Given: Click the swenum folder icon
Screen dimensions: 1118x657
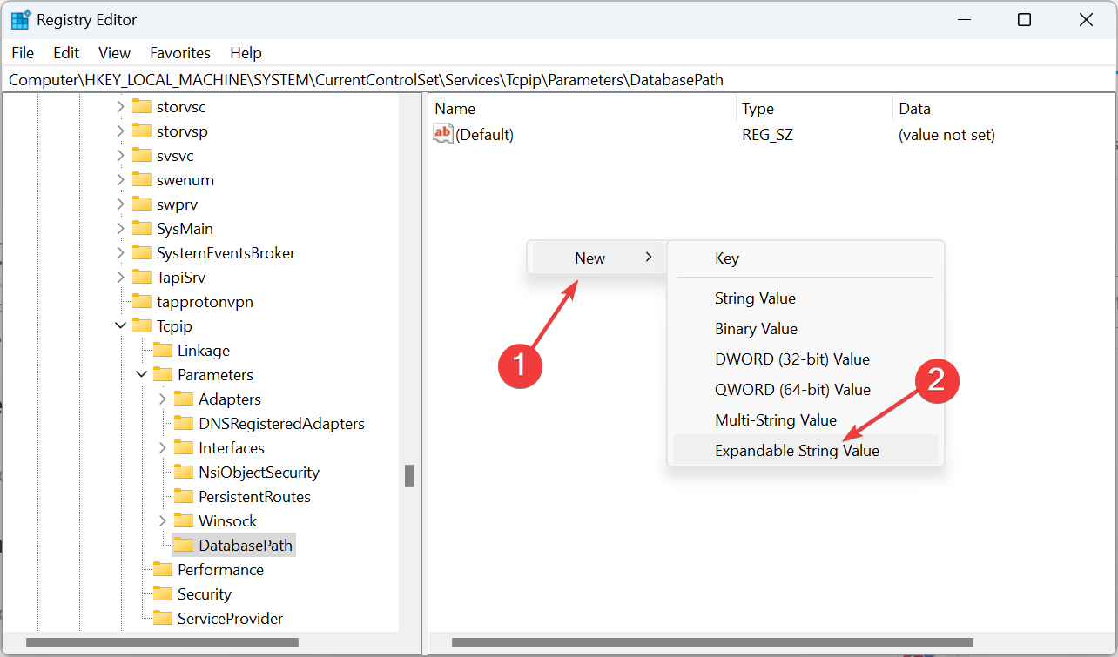Looking at the screenshot, I should pos(142,180).
